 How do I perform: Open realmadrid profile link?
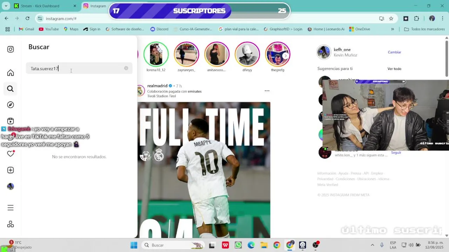(157, 86)
